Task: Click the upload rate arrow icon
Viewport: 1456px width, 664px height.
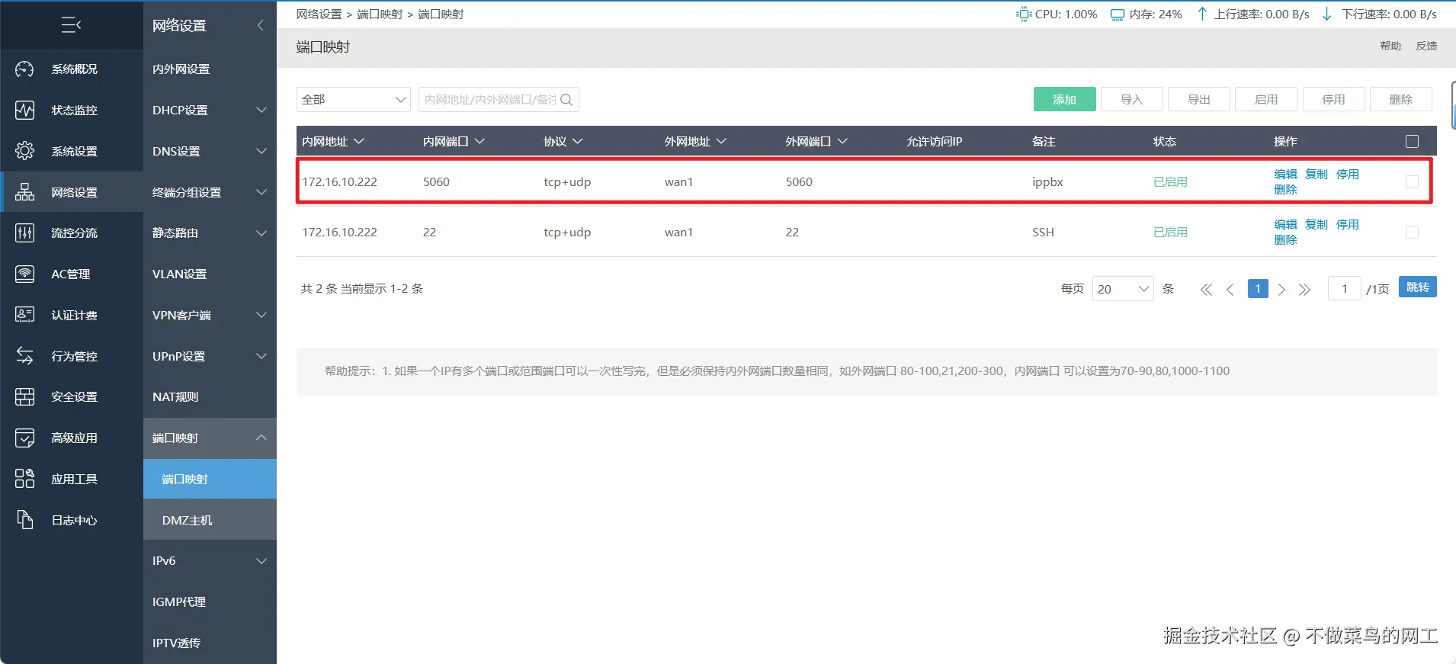Action: pyautogui.click(x=1202, y=14)
